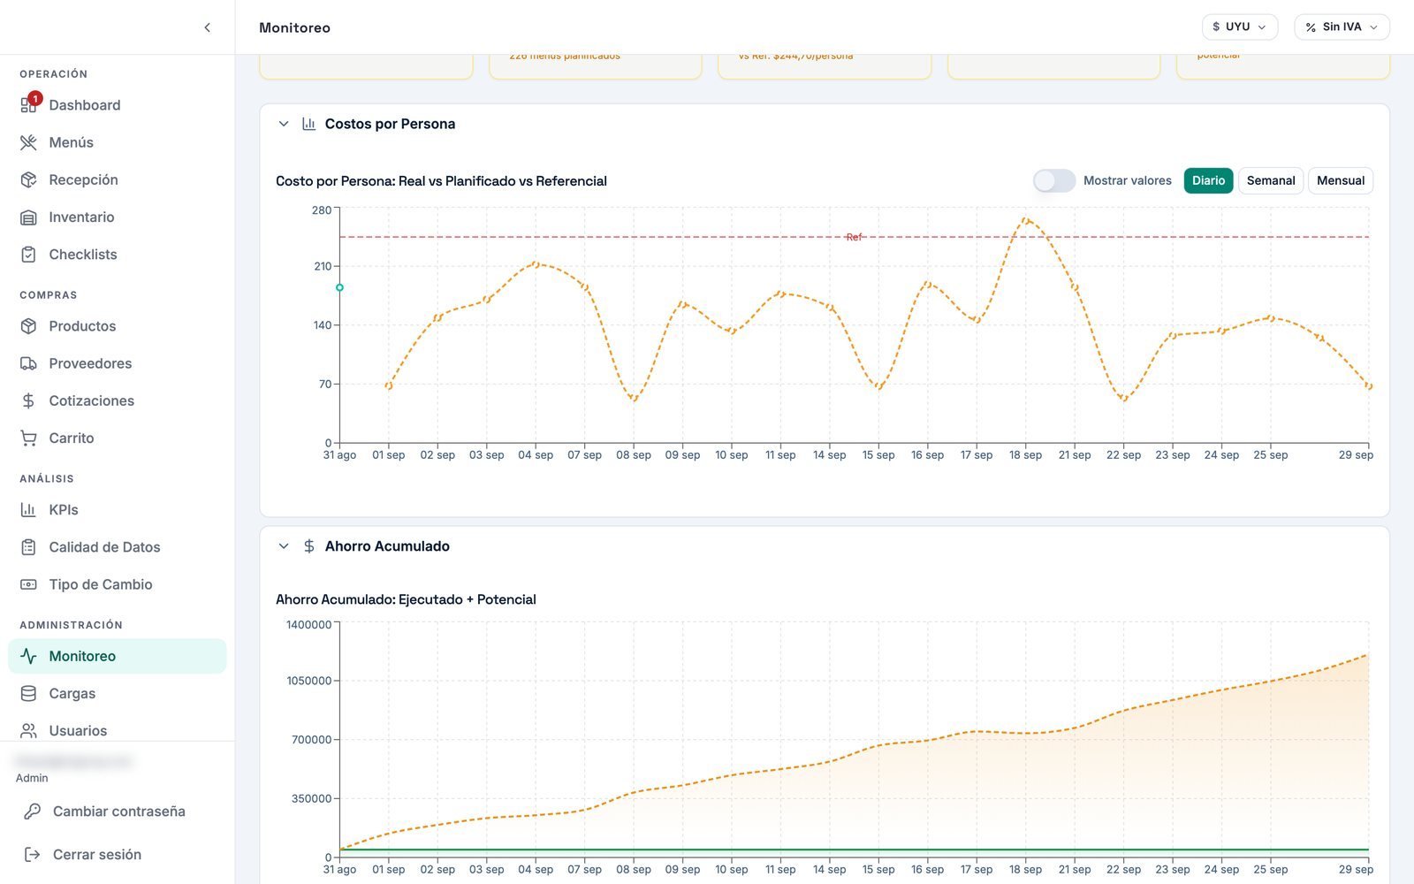Screen dimensions: 1414x884
Task: Open the Tipo de Cambio page
Action: [x=118, y=584]
